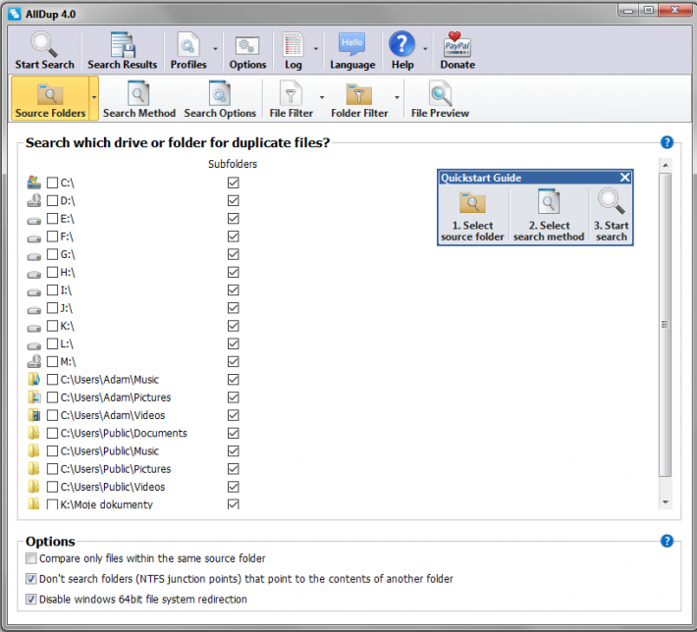Click the scrollbar up arrow

(x=665, y=165)
